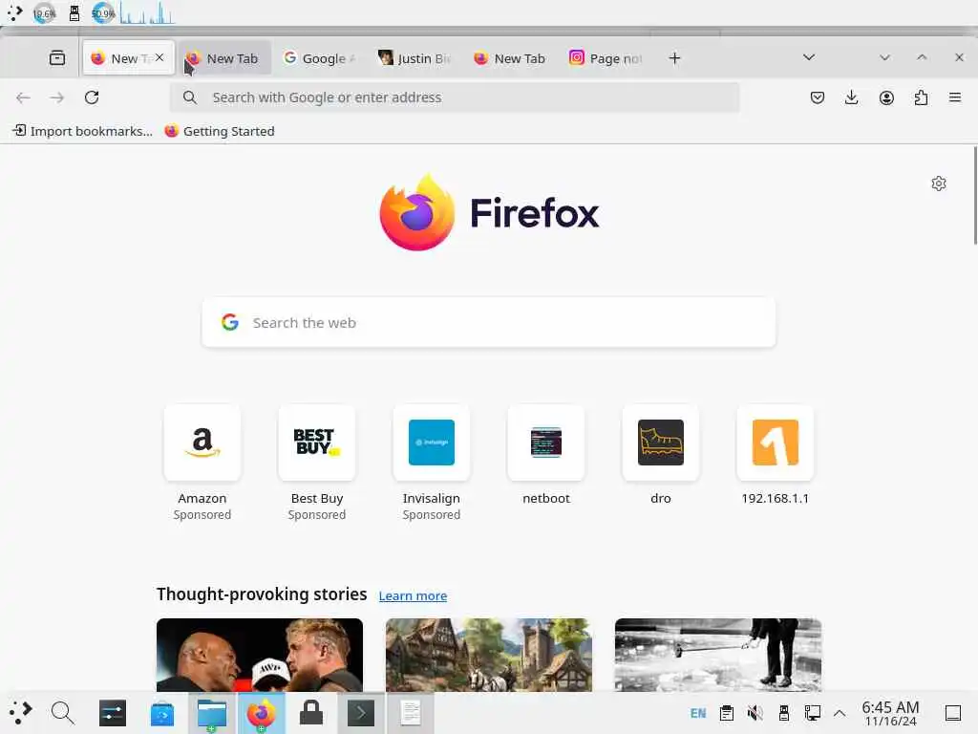Click the show desktop button

[953, 713]
